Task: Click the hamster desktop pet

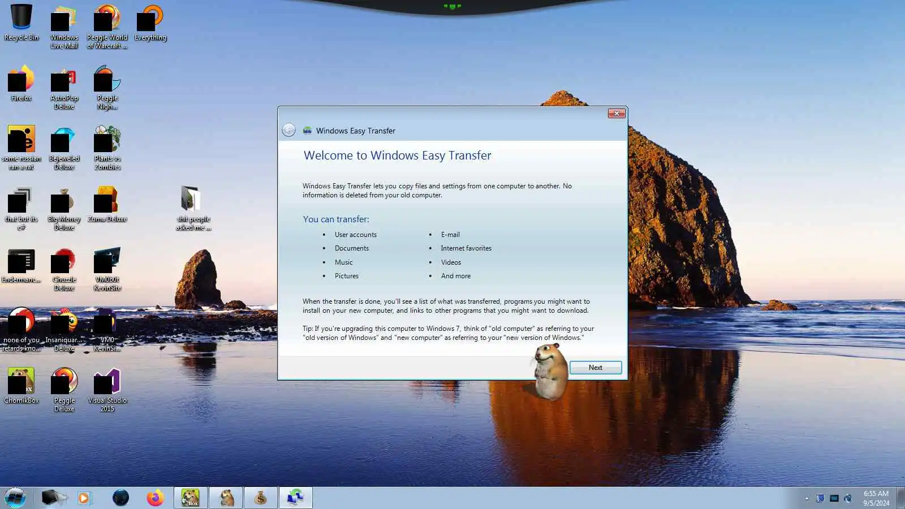Action: (x=550, y=371)
